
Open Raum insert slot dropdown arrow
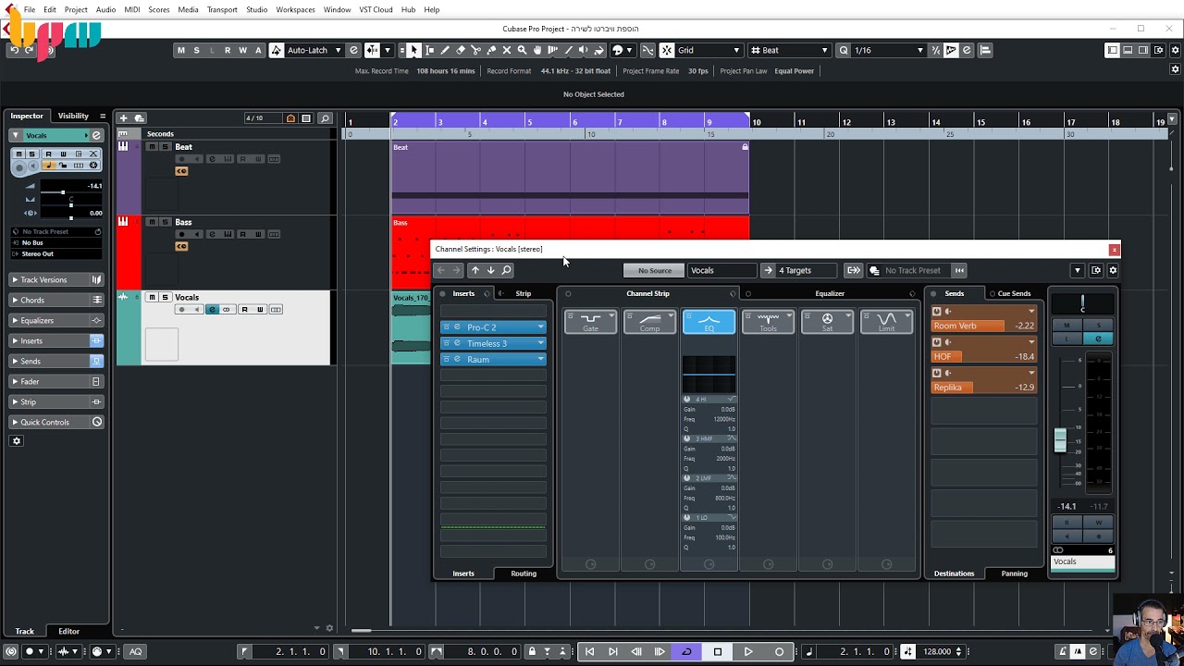point(541,359)
